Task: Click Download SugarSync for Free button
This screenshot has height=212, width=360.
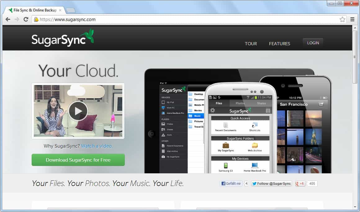Action: [78, 160]
